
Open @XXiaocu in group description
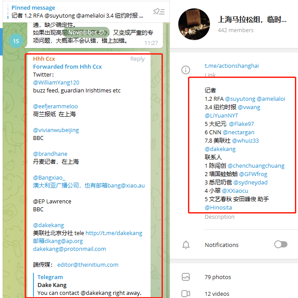pos(235,191)
